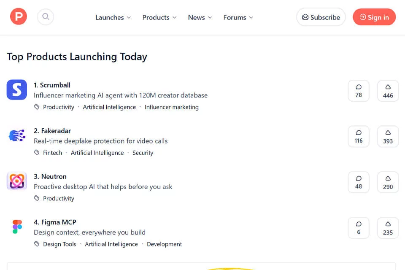The width and height of the screenshot is (405, 270).
Task: Select the Security tag
Action: 143,153
